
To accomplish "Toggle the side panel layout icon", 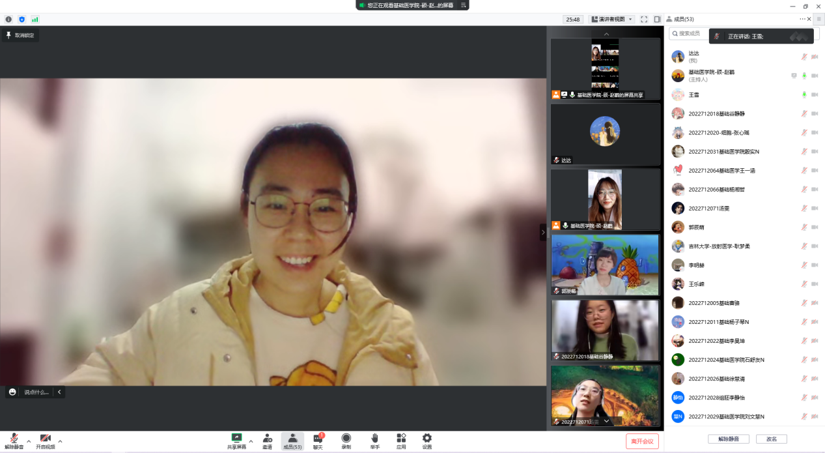I will click(657, 20).
